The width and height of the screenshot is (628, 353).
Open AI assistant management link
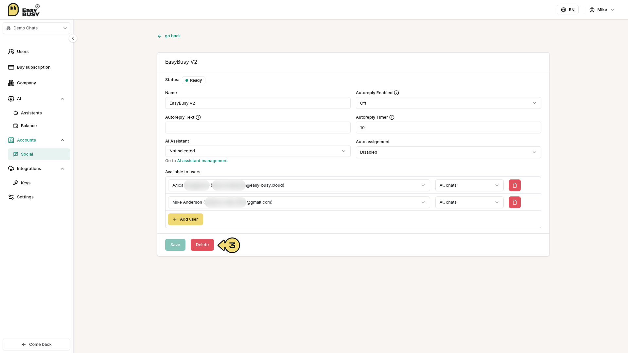pos(202,161)
